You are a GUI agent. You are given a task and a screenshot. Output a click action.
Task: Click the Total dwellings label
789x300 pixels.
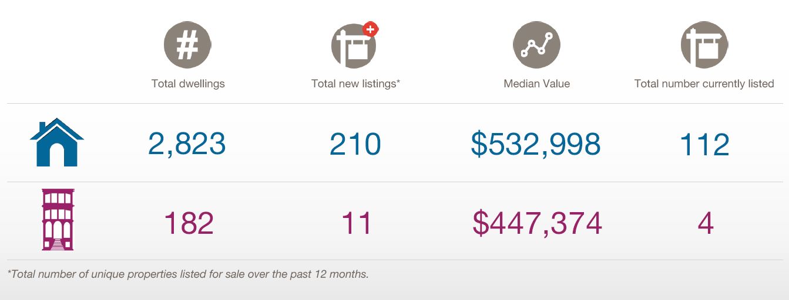188,84
